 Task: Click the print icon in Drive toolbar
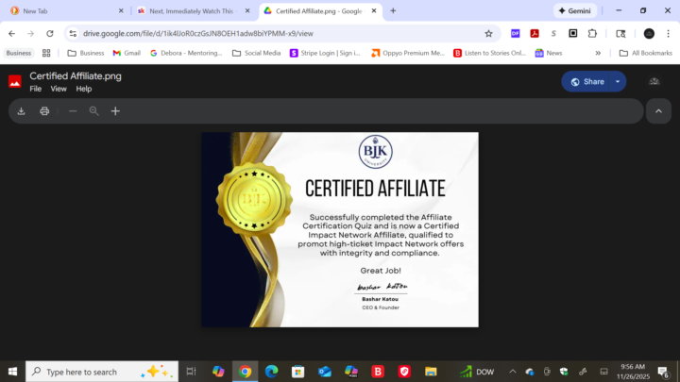tap(44, 111)
